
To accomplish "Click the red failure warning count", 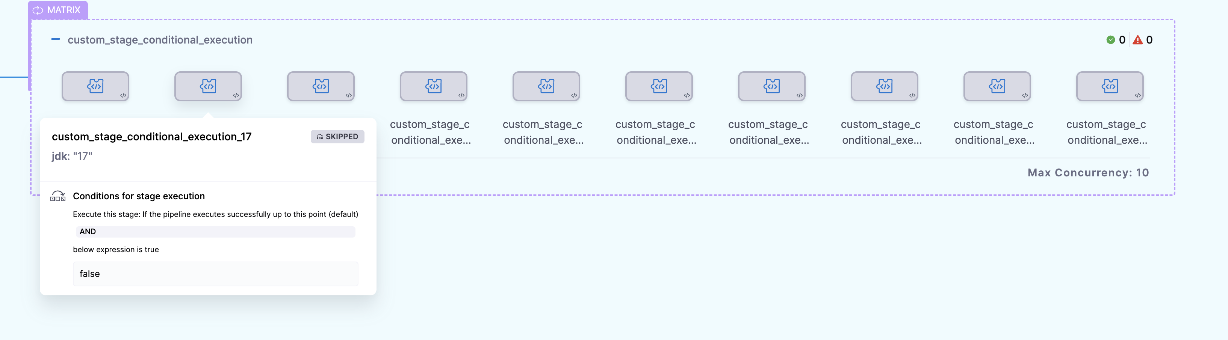I will click(x=1143, y=40).
